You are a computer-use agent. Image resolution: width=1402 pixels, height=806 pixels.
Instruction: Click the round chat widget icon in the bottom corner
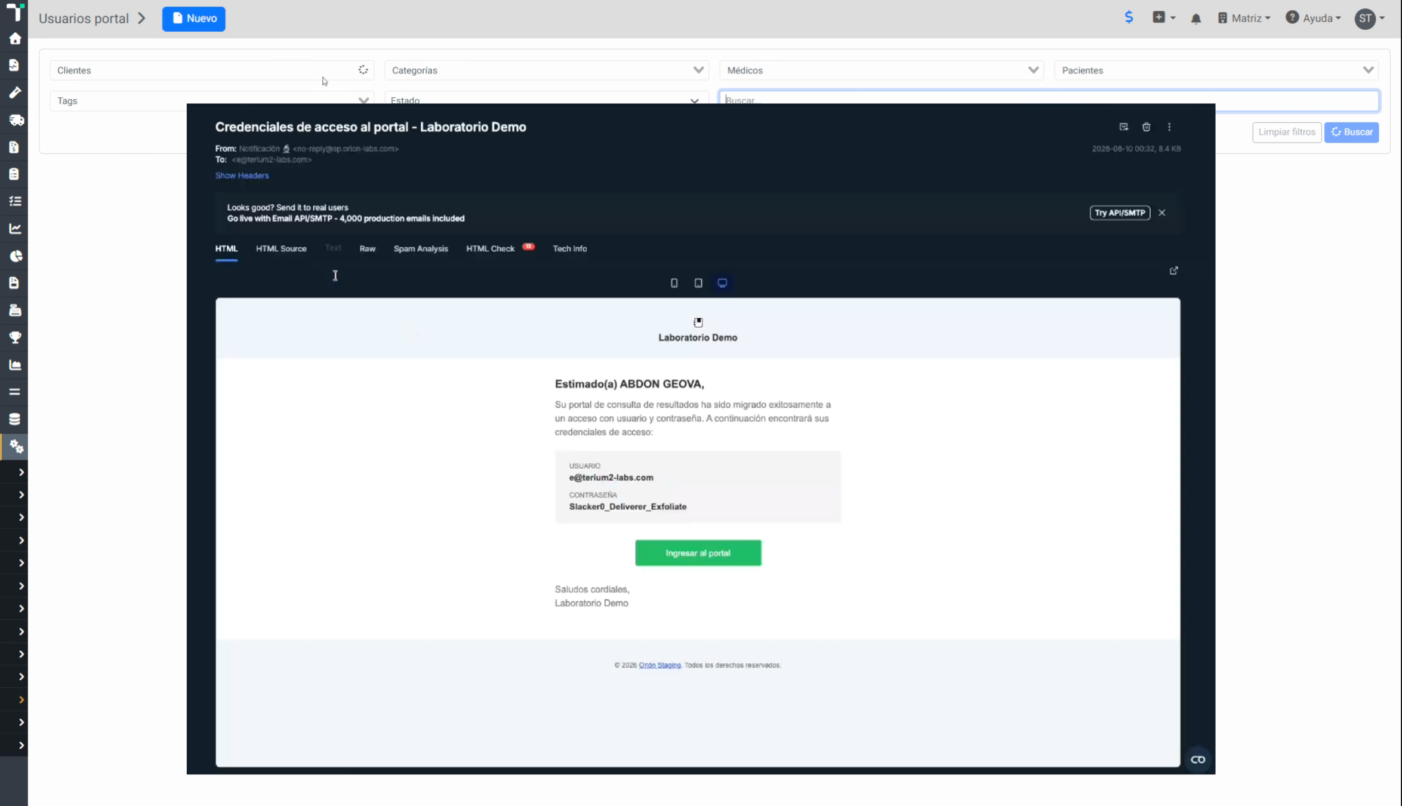tap(1197, 759)
